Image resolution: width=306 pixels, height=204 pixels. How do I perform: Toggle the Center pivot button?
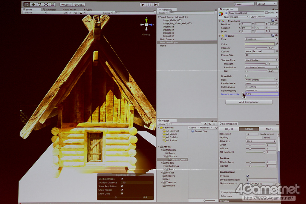[x=66, y=5]
